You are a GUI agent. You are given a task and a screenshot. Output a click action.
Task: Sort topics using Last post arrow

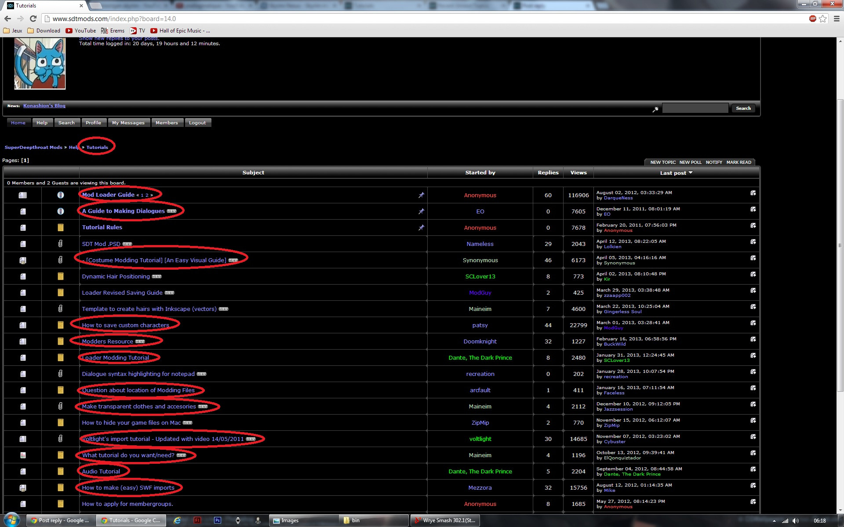691,173
